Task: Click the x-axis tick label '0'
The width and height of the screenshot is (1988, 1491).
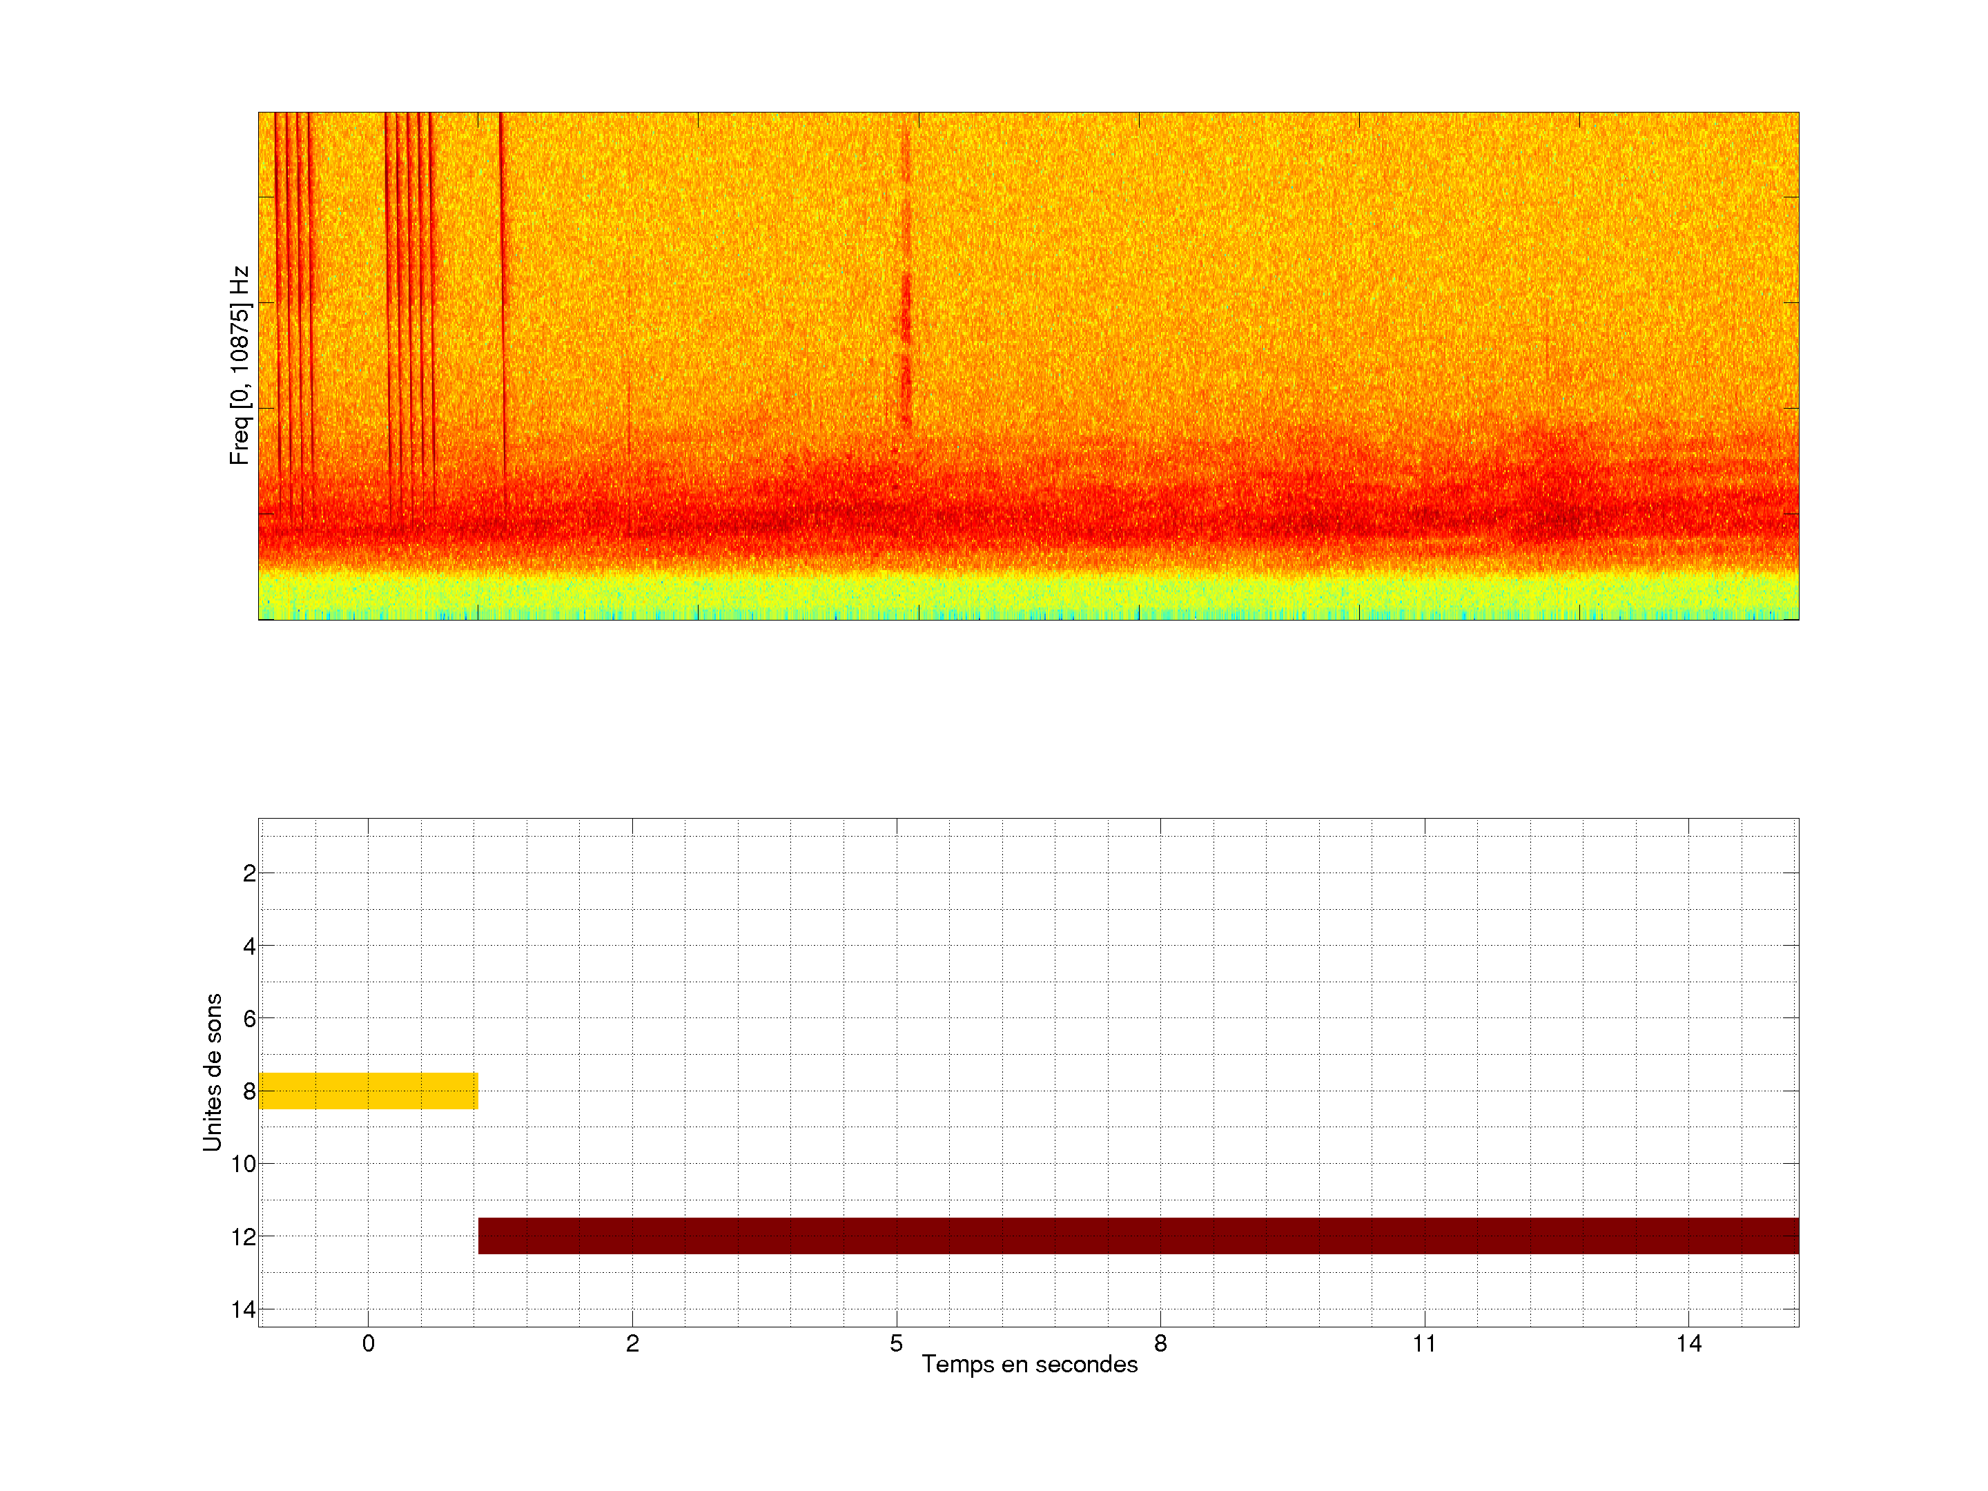Action: (368, 1343)
